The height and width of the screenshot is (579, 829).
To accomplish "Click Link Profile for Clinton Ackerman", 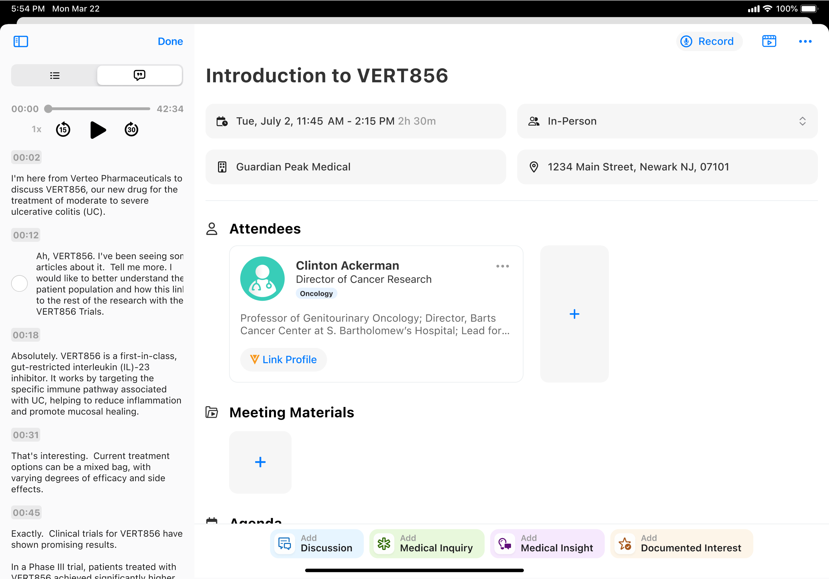I will 283,359.
